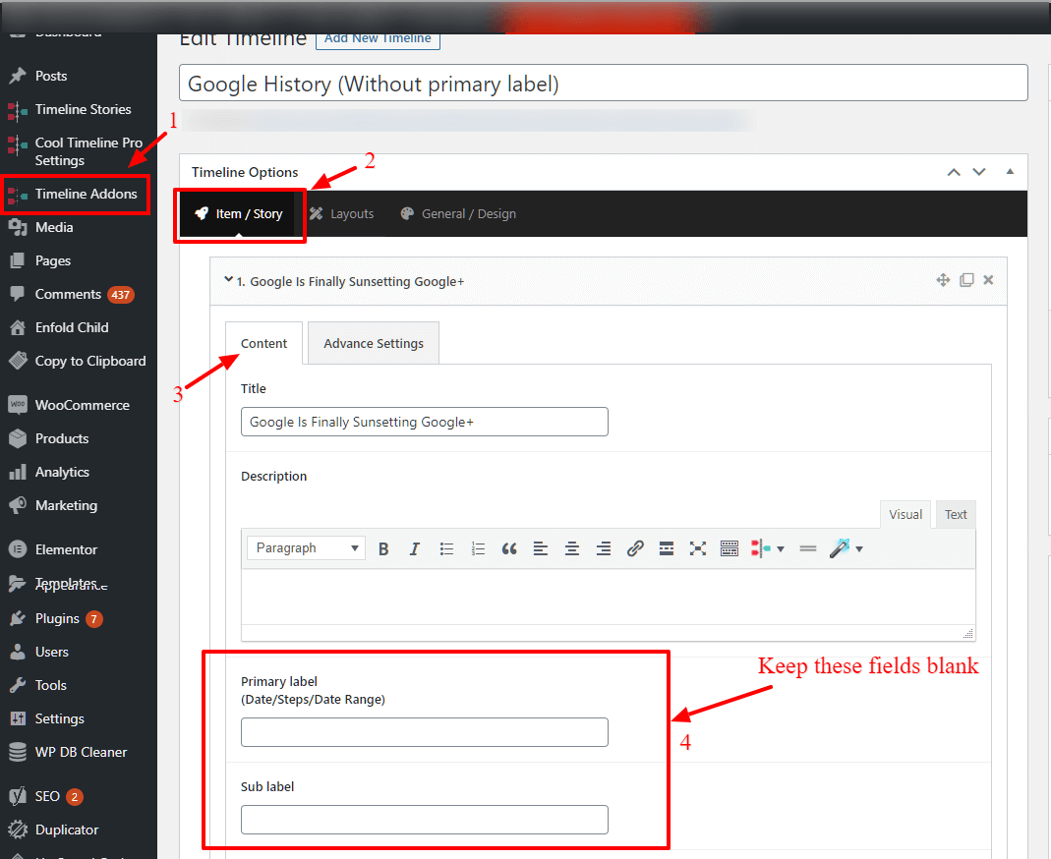Duplicate the Google+ story item
The image size is (1051, 859).
[x=966, y=280]
